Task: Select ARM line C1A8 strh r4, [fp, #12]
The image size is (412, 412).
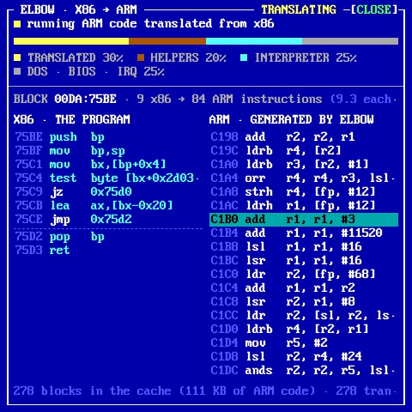Action: coord(304,191)
